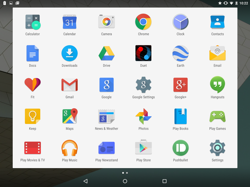Launch Google Docs
Image resolution: width=250 pixels, height=187 pixels.
coord(32,53)
